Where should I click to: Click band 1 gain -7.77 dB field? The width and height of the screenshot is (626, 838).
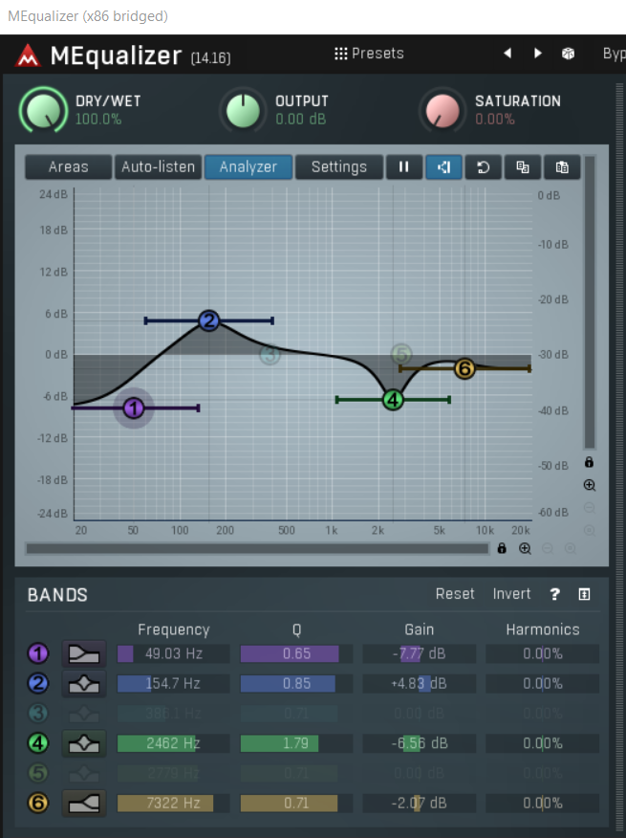[420, 653]
